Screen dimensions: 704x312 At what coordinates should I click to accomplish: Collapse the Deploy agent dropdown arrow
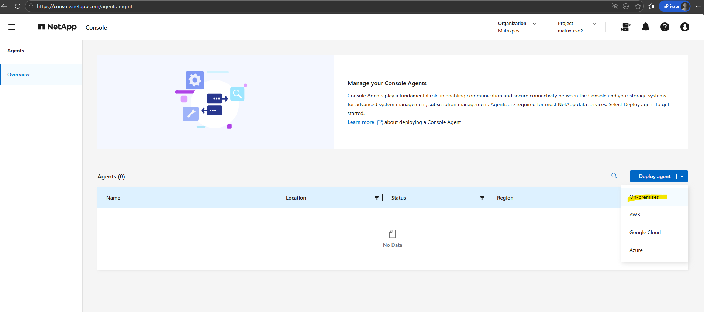(x=682, y=177)
